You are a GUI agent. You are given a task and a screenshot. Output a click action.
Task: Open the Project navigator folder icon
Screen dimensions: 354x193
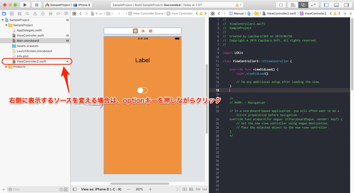[4, 13]
